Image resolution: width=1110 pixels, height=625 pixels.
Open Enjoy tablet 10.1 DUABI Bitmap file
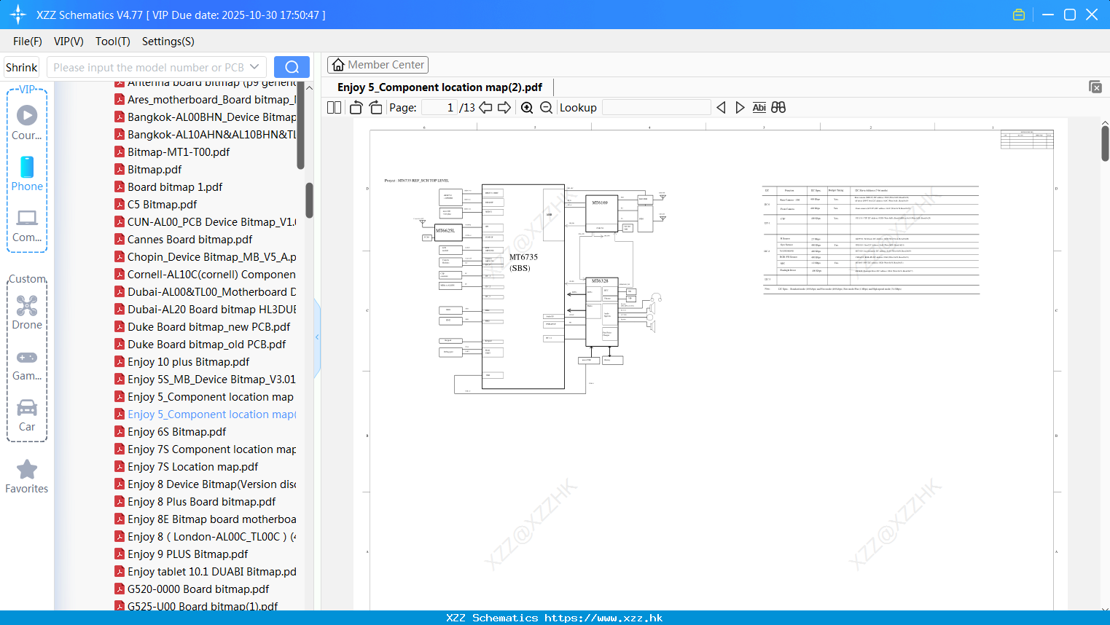point(206,571)
